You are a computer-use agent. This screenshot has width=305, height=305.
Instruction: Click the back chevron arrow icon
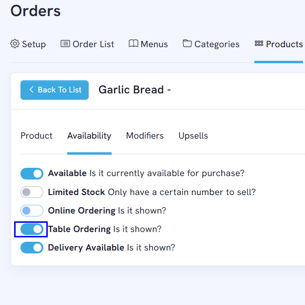click(x=32, y=90)
